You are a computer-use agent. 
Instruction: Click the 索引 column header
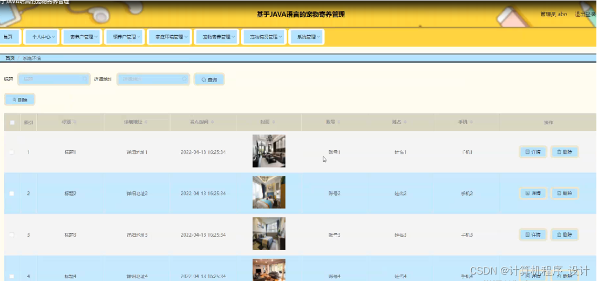(28, 123)
